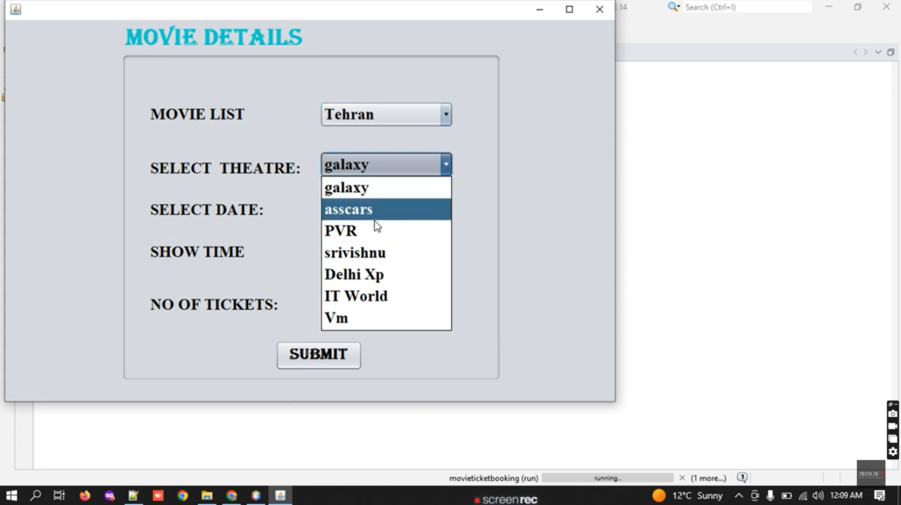The image size is (901, 505).
Task: Select Delhi Xp theatre option
Action: tap(386, 274)
